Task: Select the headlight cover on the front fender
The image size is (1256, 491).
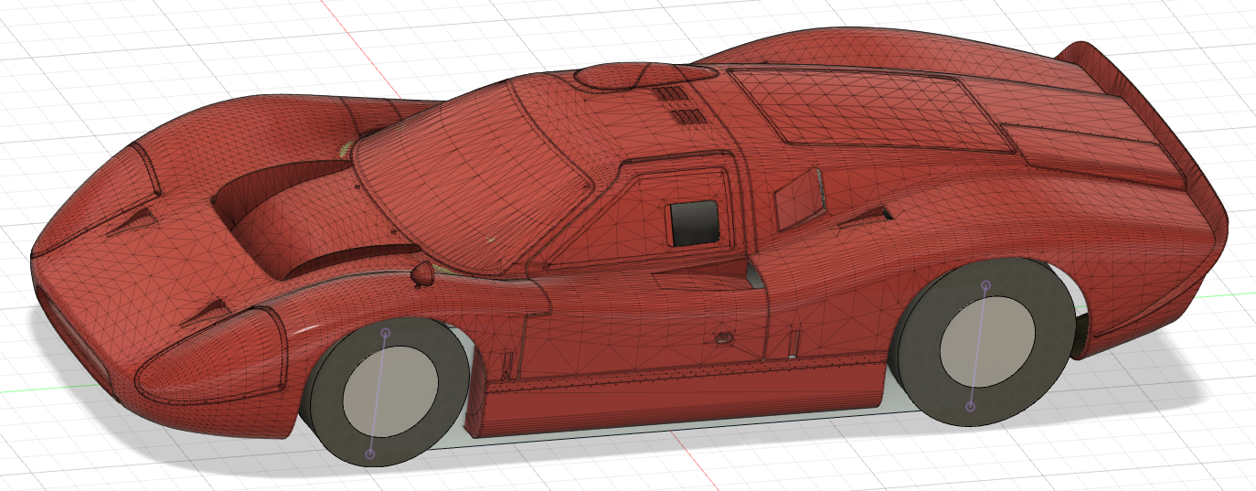Action: click(x=215, y=357)
